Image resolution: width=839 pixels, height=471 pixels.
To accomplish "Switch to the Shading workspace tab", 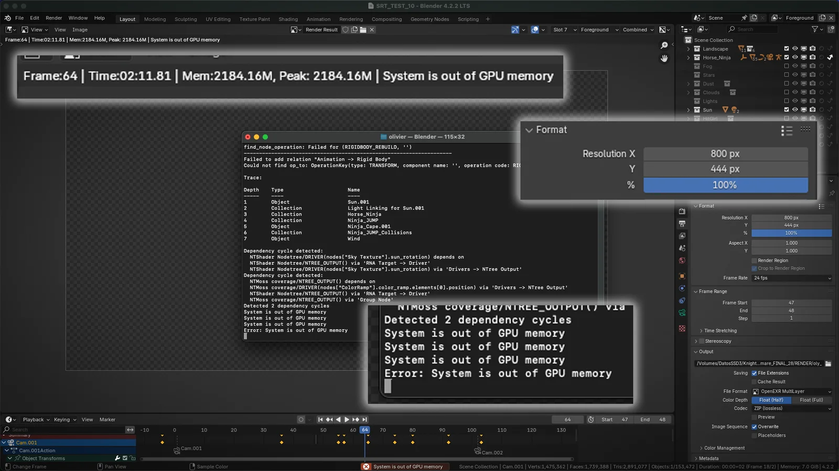I will (x=288, y=19).
